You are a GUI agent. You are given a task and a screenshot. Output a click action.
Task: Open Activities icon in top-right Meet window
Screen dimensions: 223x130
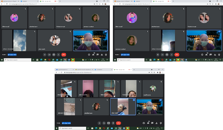coord(215,55)
